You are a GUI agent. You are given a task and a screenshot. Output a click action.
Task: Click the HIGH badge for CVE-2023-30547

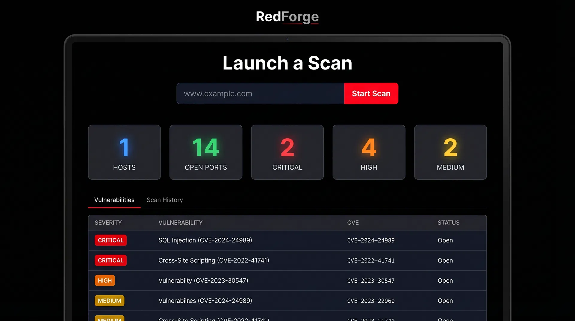point(105,281)
